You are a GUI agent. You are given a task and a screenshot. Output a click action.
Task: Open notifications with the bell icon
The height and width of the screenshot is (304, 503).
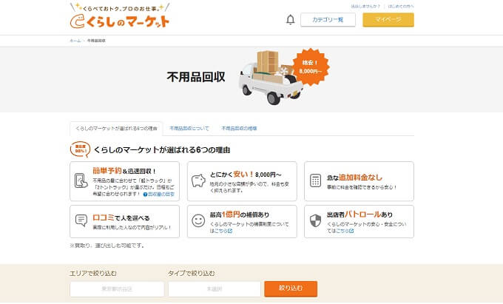(290, 19)
